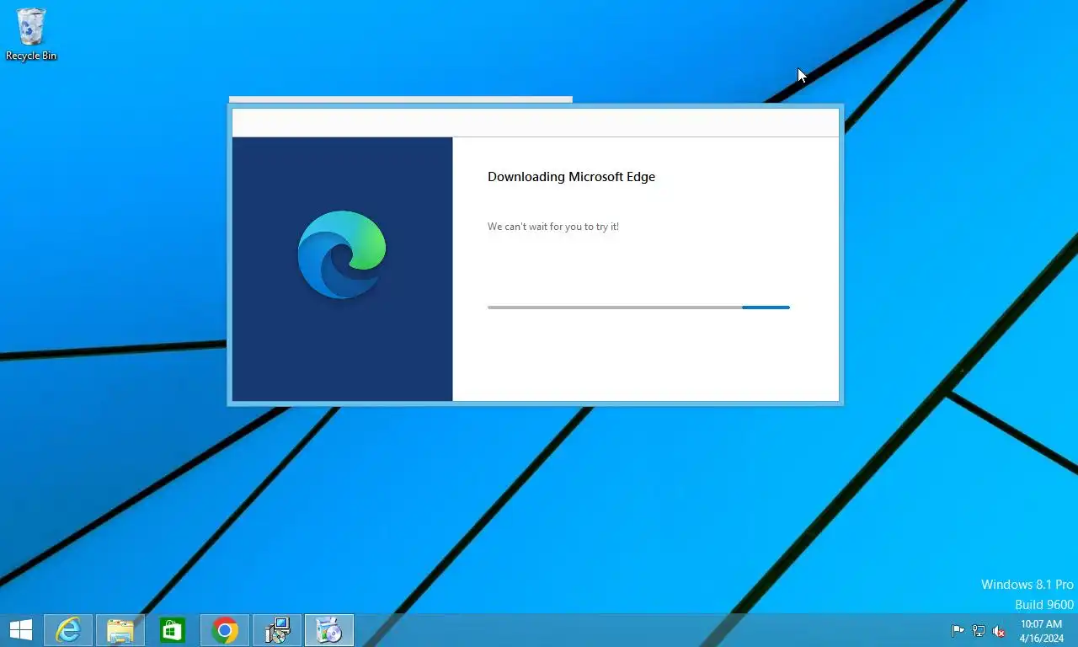Open File Explorer from the taskbar

(120, 630)
